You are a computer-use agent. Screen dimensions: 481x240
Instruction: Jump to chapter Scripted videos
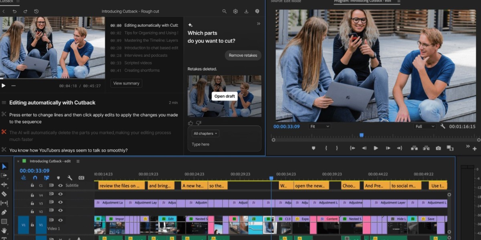point(131,63)
